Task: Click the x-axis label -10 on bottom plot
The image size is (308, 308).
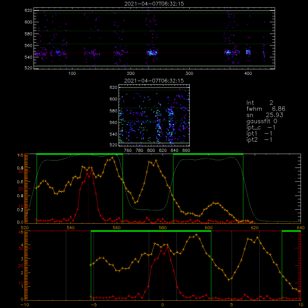Action: tap(25, 305)
